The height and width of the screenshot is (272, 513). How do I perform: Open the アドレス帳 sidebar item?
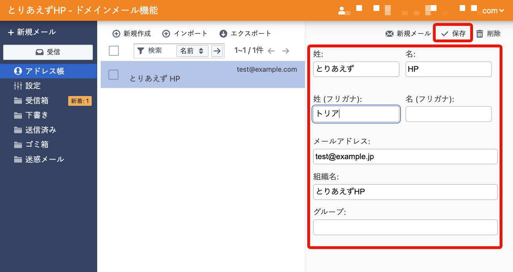(45, 71)
